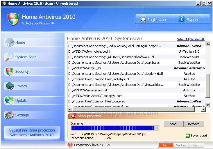Click the System Scan magnifier icon

pos(9,57)
